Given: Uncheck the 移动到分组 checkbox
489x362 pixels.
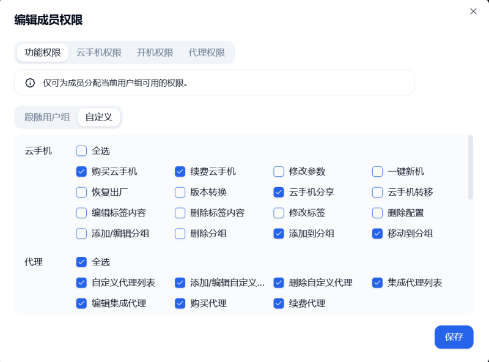Looking at the screenshot, I should pyautogui.click(x=377, y=234).
